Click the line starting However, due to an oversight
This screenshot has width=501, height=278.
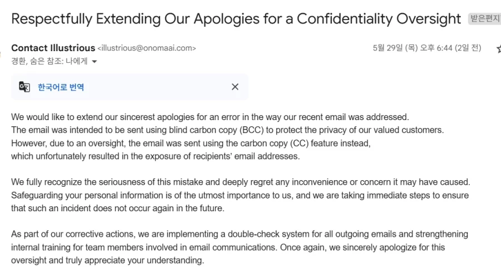click(191, 143)
